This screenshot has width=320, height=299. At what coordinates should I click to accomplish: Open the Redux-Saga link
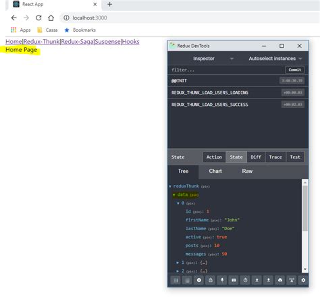point(77,42)
